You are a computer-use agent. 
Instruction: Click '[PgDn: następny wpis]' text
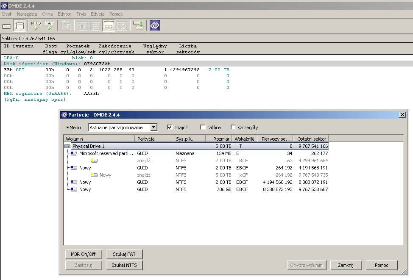point(35,100)
